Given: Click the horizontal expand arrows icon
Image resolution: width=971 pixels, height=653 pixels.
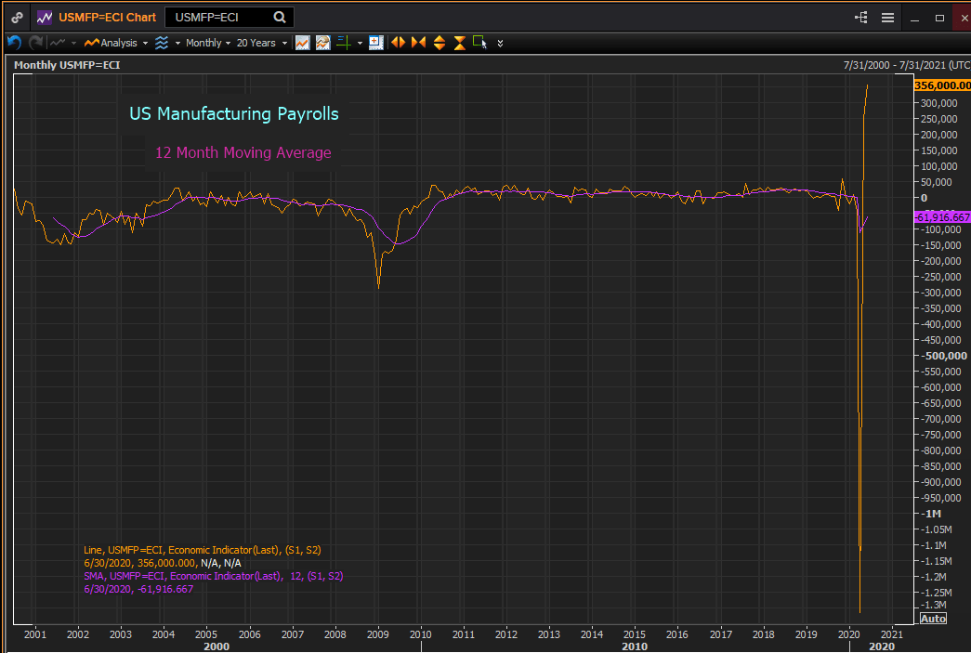Looking at the screenshot, I should [398, 43].
